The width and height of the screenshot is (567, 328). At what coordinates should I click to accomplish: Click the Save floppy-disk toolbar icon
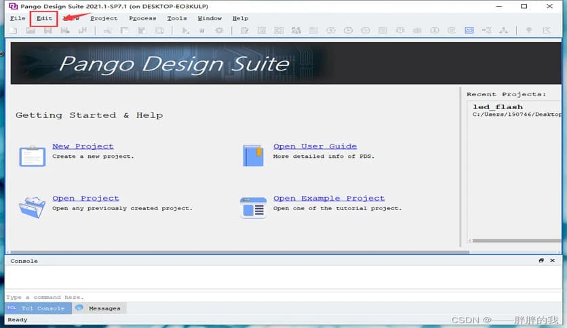tap(47, 30)
